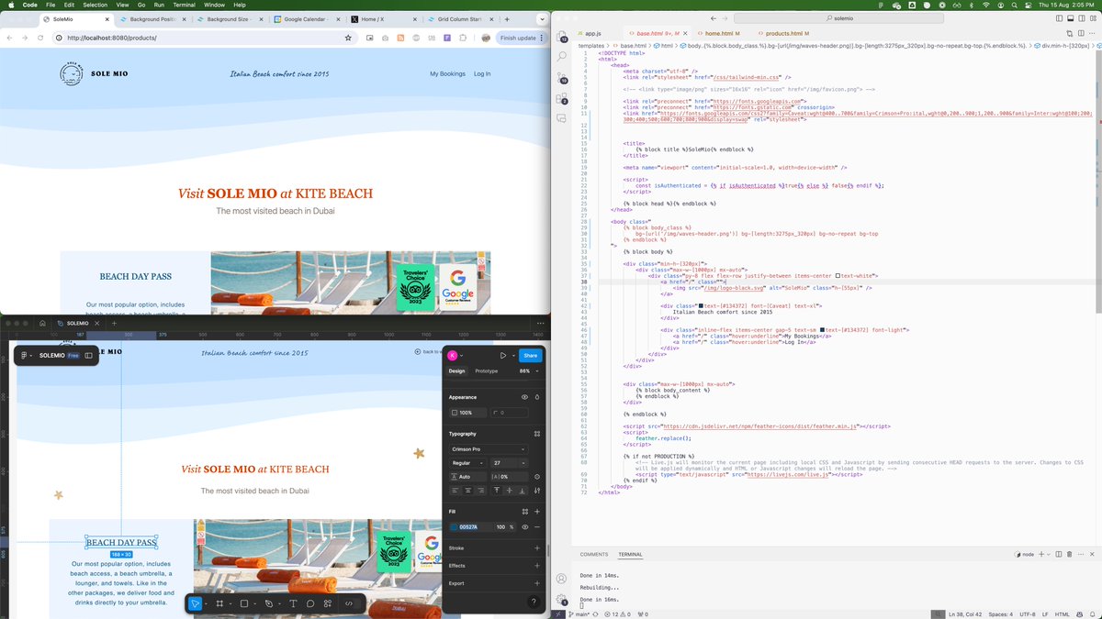
Task: Reload the Chrome page
Action: tap(39, 38)
